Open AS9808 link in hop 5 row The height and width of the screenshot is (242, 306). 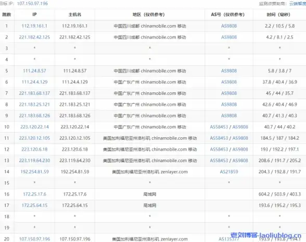pyautogui.click(x=229, y=71)
